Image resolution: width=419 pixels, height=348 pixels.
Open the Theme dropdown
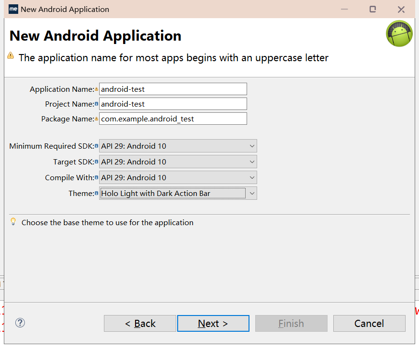(252, 193)
